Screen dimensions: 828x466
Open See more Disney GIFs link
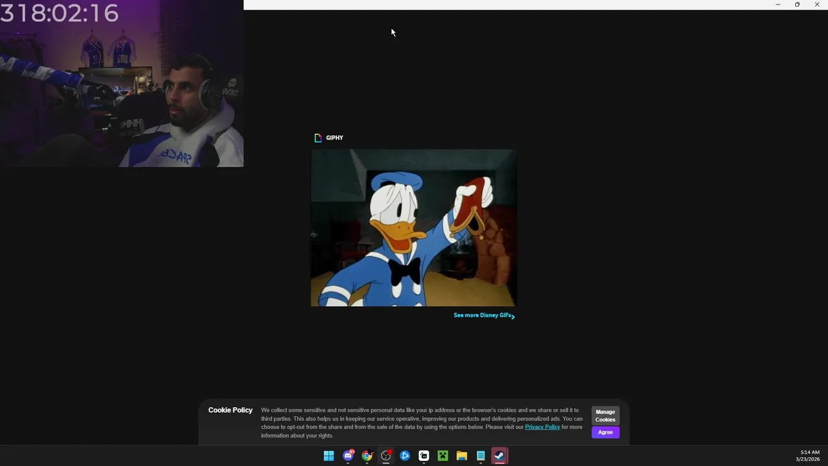click(484, 315)
